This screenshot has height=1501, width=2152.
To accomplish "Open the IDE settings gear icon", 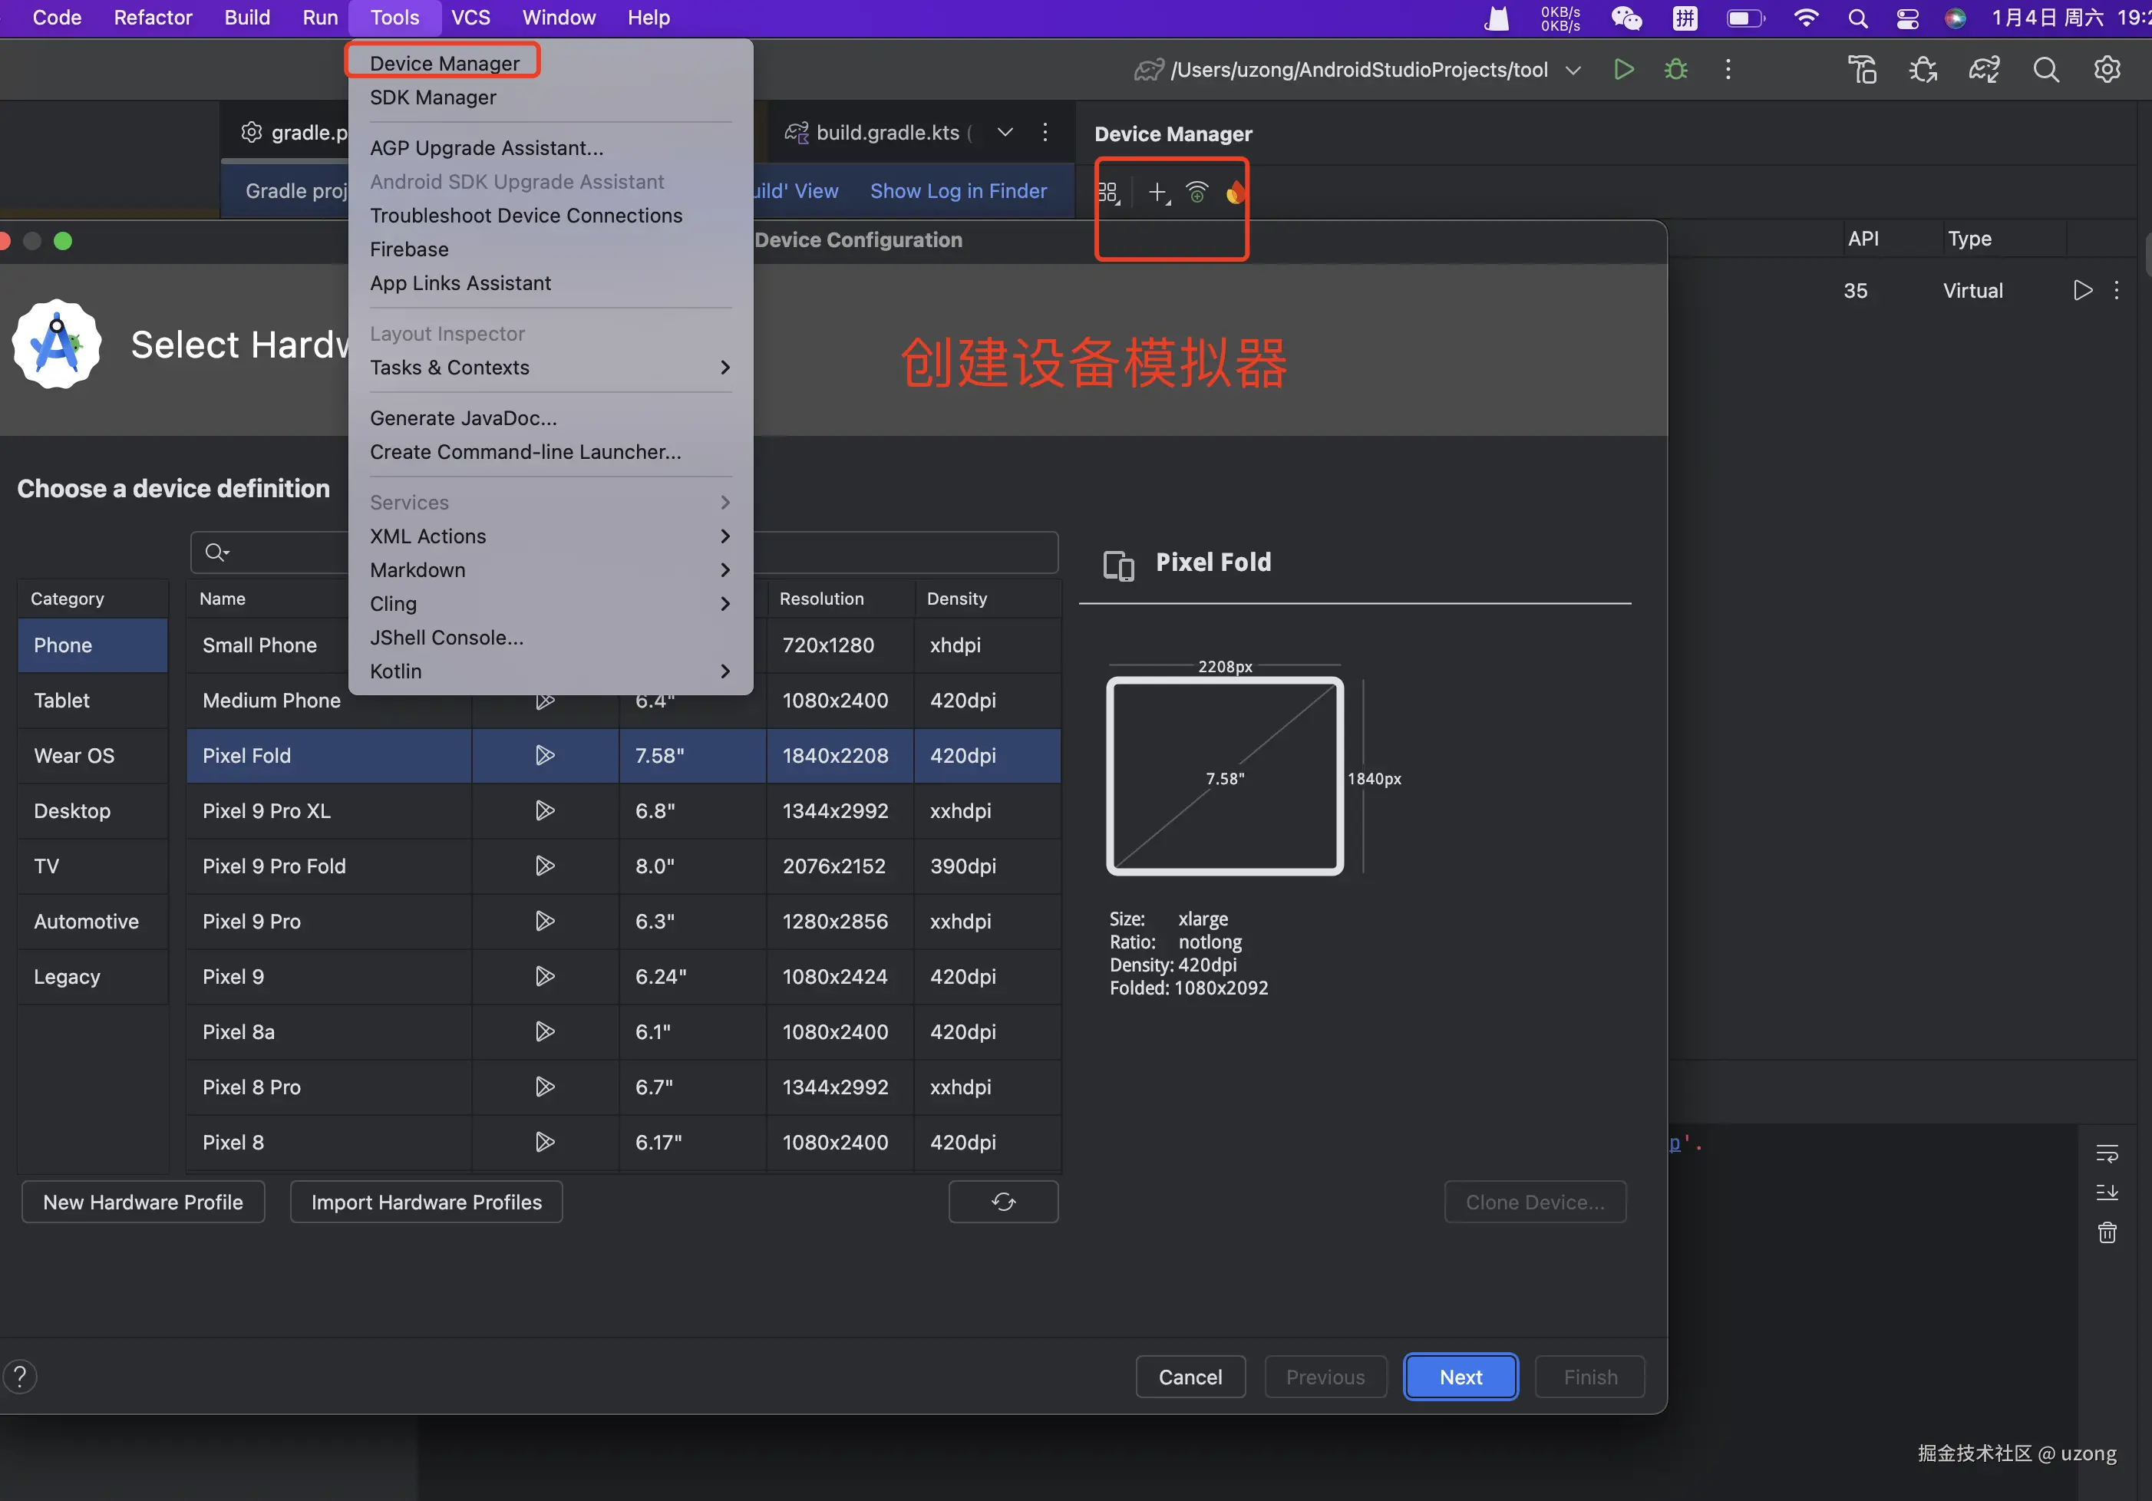I will [2106, 69].
